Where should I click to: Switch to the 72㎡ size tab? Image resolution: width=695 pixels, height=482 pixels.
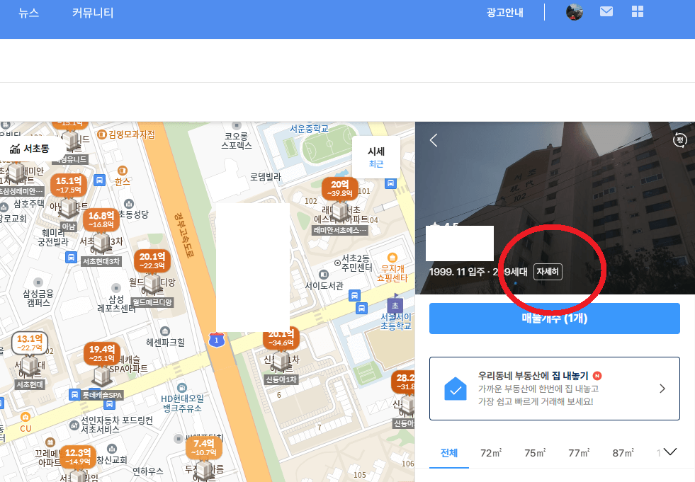click(x=491, y=452)
